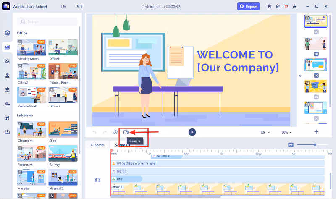The image size is (336, 199).
Task: Open the 100% zoom level dropdown
Action: point(286,132)
